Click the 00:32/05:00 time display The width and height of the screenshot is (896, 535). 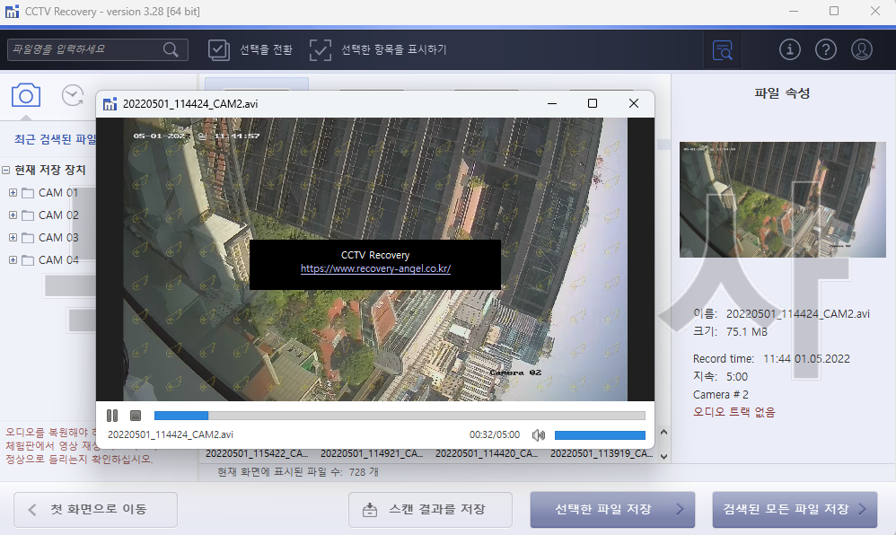point(495,435)
